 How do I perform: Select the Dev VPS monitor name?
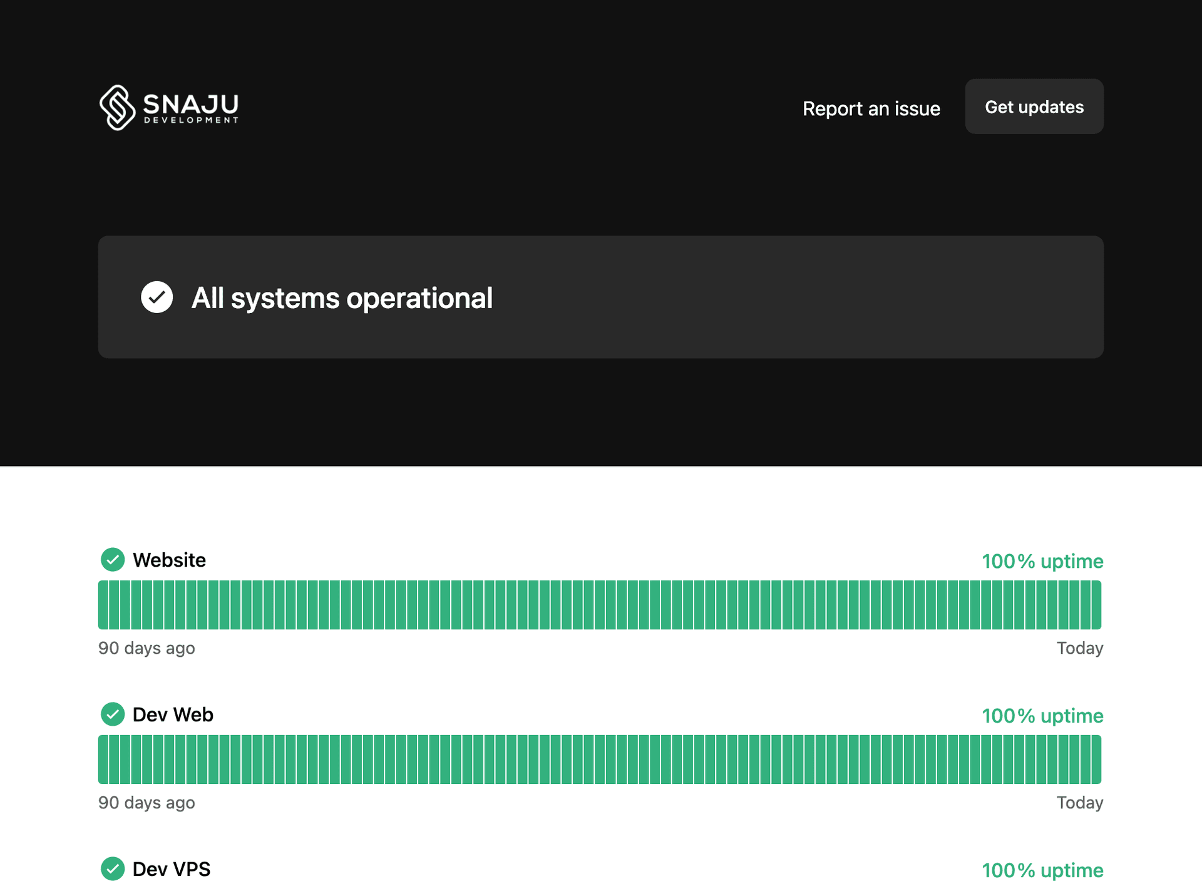pyautogui.click(x=172, y=869)
